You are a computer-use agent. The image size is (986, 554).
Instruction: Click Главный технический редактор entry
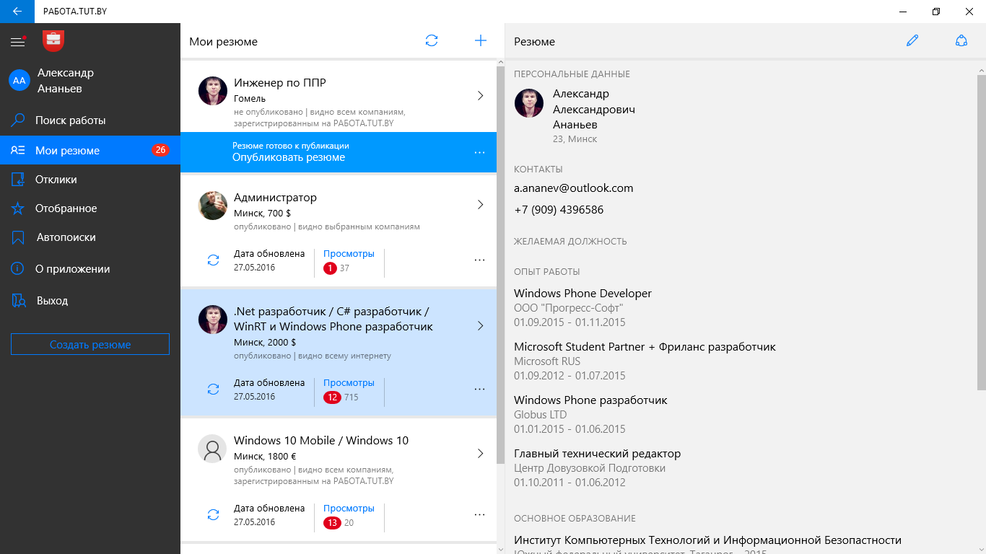597,467
